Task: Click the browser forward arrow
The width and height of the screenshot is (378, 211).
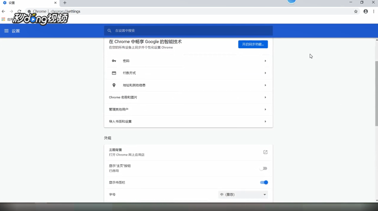Action: [11, 11]
